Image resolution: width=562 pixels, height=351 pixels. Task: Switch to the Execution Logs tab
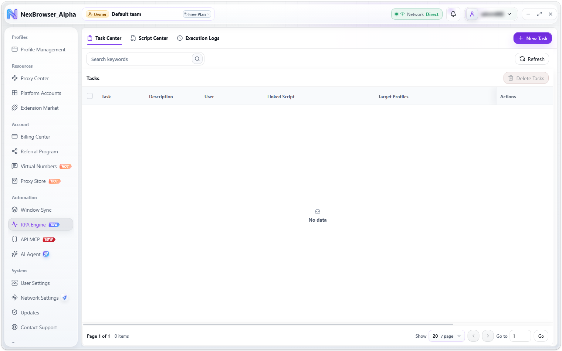(x=198, y=38)
